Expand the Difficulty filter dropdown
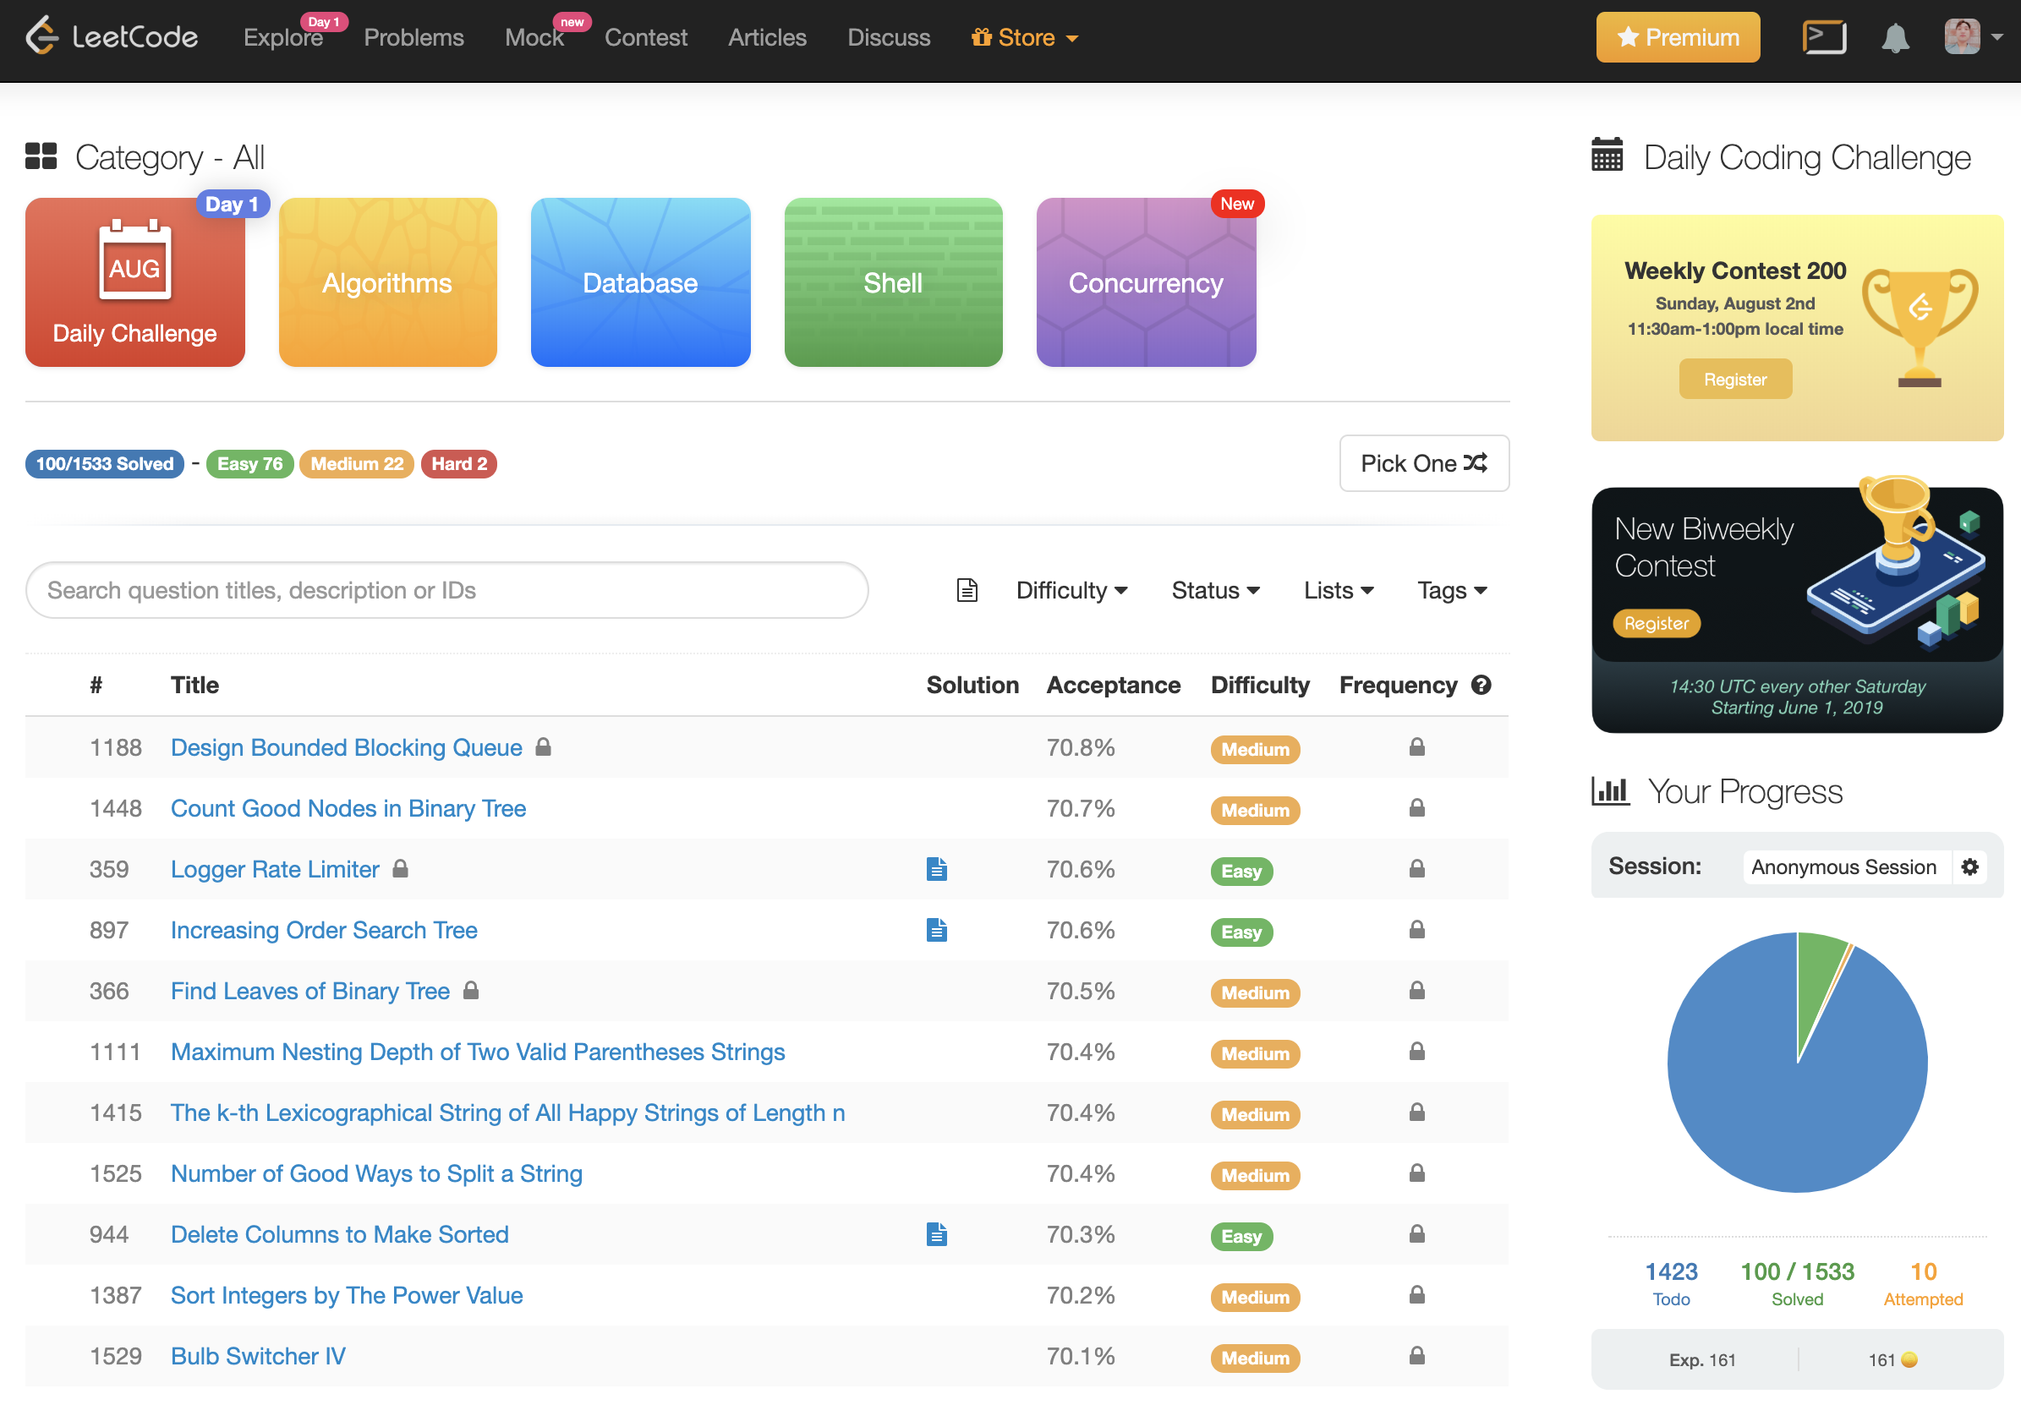 click(x=1071, y=590)
